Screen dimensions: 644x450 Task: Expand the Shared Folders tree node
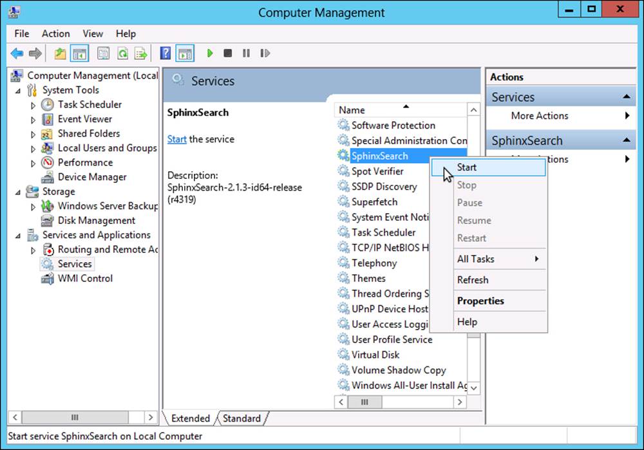tap(33, 135)
